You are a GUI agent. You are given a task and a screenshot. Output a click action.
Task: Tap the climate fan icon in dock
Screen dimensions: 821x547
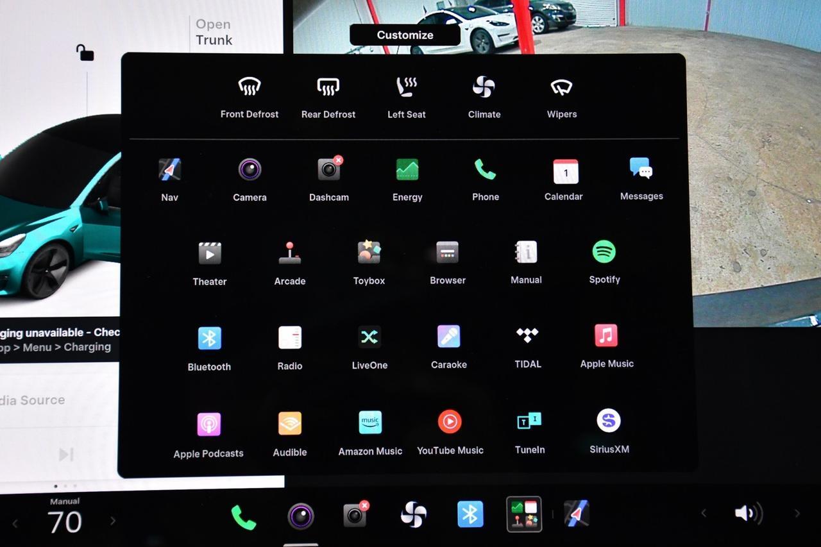point(414,514)
